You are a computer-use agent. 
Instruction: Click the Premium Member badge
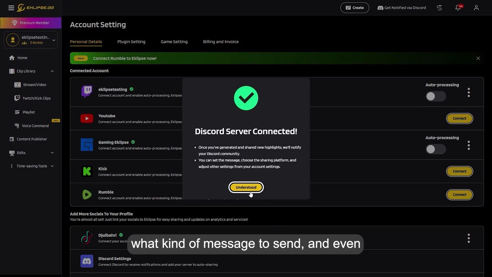31,23
